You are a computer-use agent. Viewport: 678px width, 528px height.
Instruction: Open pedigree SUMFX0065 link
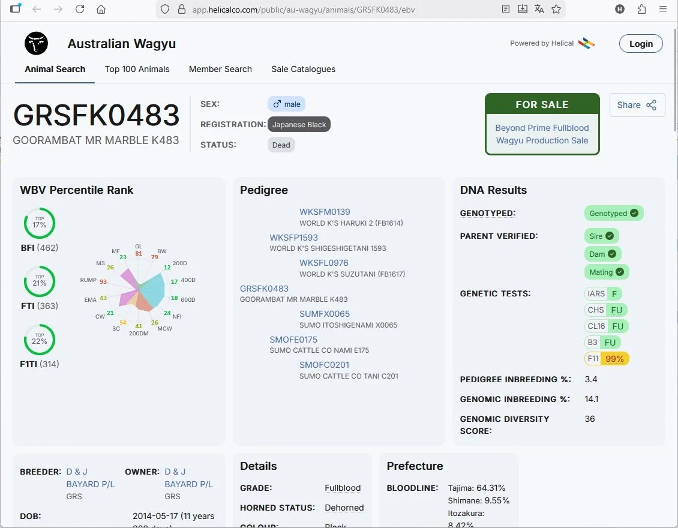(325, 314)
